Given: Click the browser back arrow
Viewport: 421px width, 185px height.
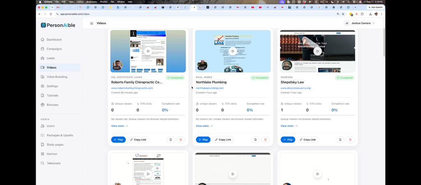Looking at the screenshot, I should point(40,14).
